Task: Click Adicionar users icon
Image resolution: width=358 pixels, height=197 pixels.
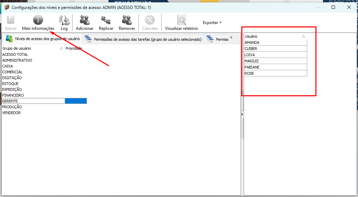Action: (85, 20)
